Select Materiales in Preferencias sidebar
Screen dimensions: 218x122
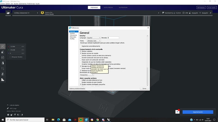73,37
